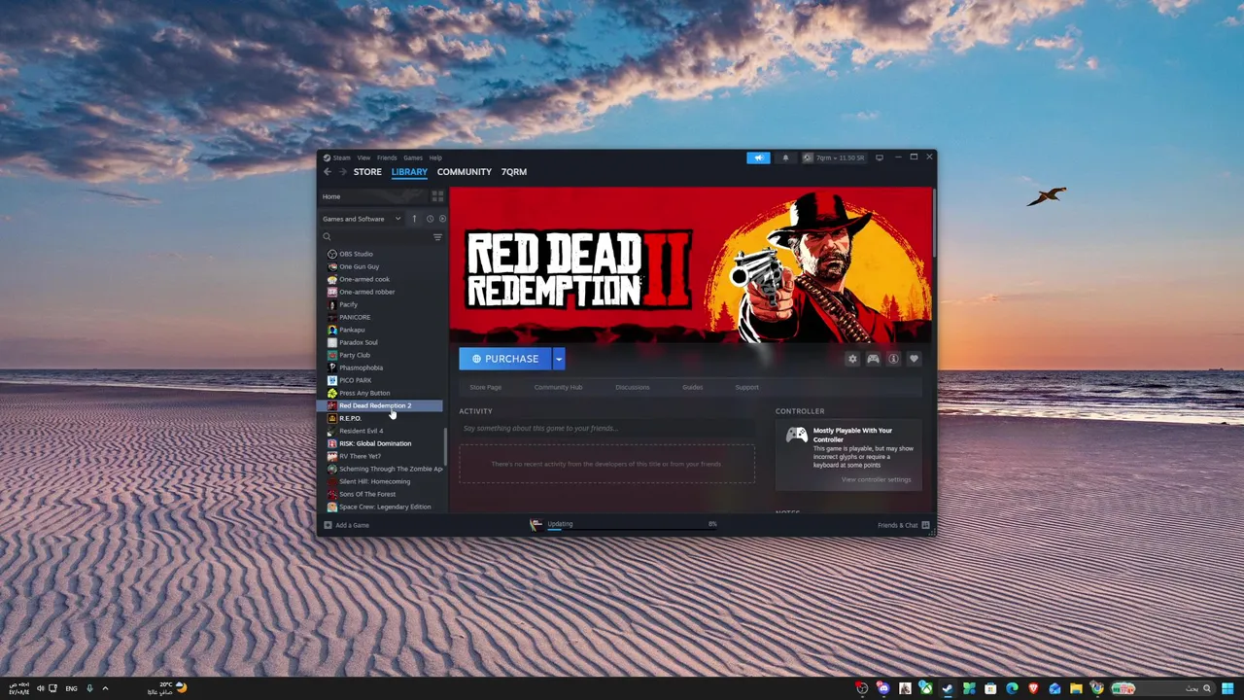Screen dimensions: 1244x700
Task: Open the Community Hub link
Action: click(x=558, y=387)
